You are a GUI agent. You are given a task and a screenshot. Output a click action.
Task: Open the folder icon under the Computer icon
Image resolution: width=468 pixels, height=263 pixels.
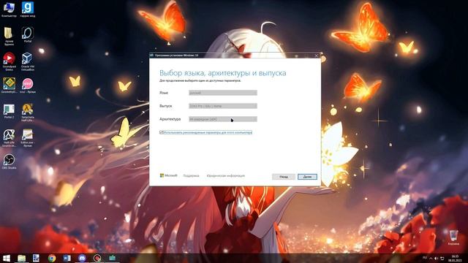click(9, 36)
